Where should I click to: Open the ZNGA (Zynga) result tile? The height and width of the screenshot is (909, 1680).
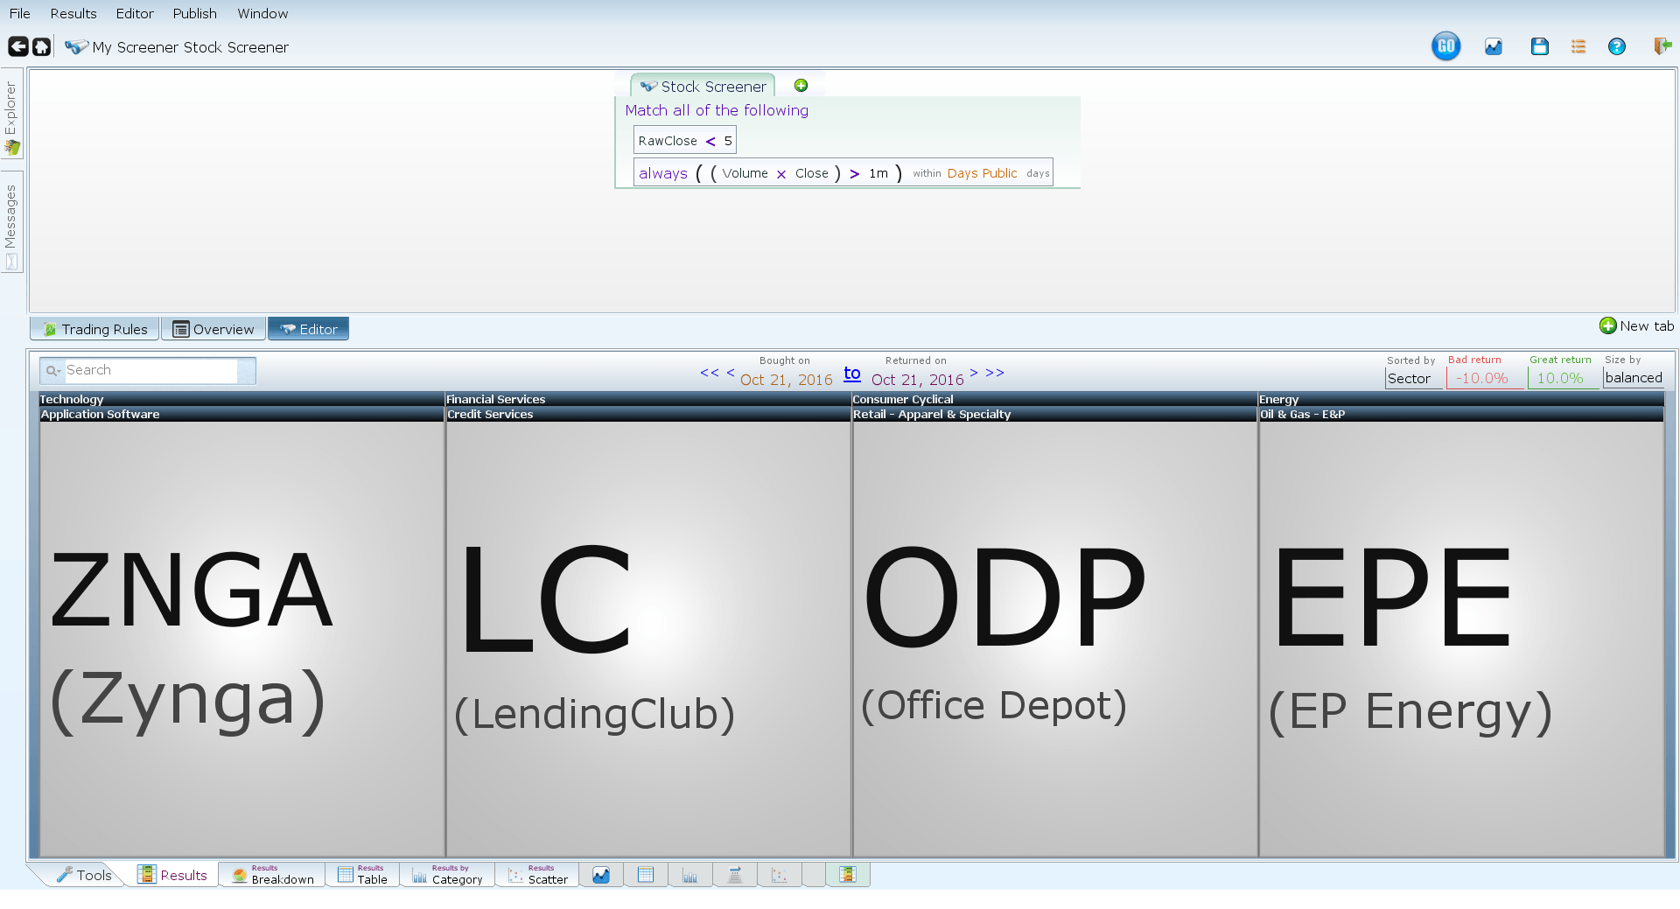[242, 638]
